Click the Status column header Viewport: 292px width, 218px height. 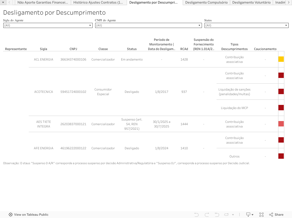[132, 49]
